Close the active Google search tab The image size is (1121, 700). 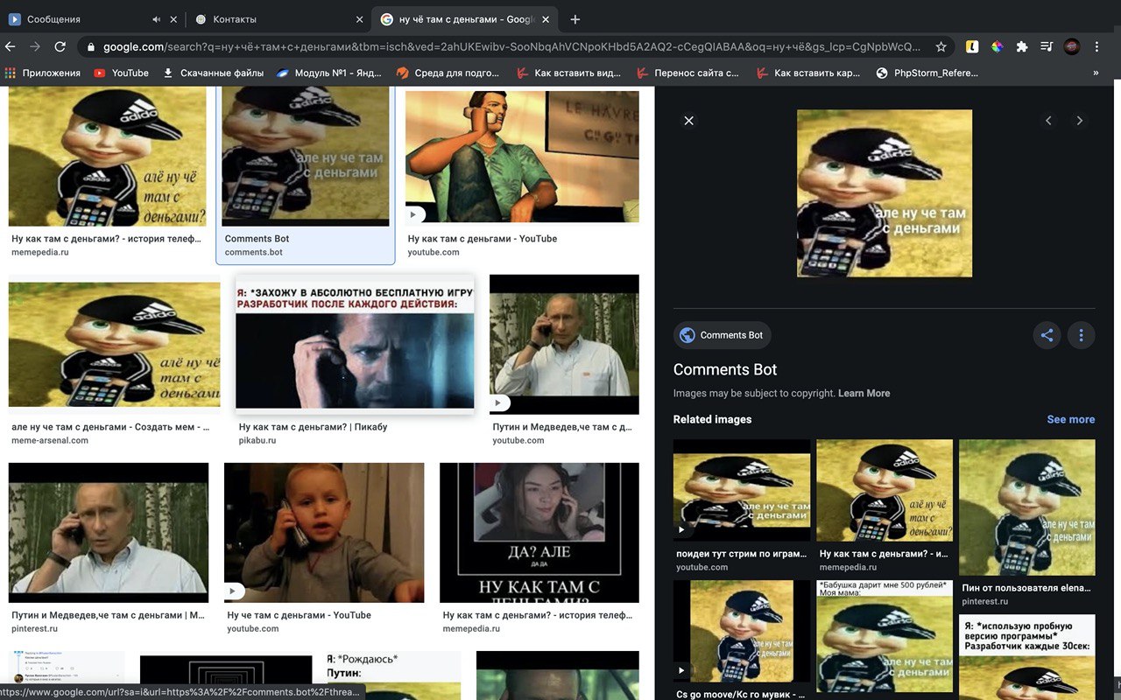[x=546, y=19]
